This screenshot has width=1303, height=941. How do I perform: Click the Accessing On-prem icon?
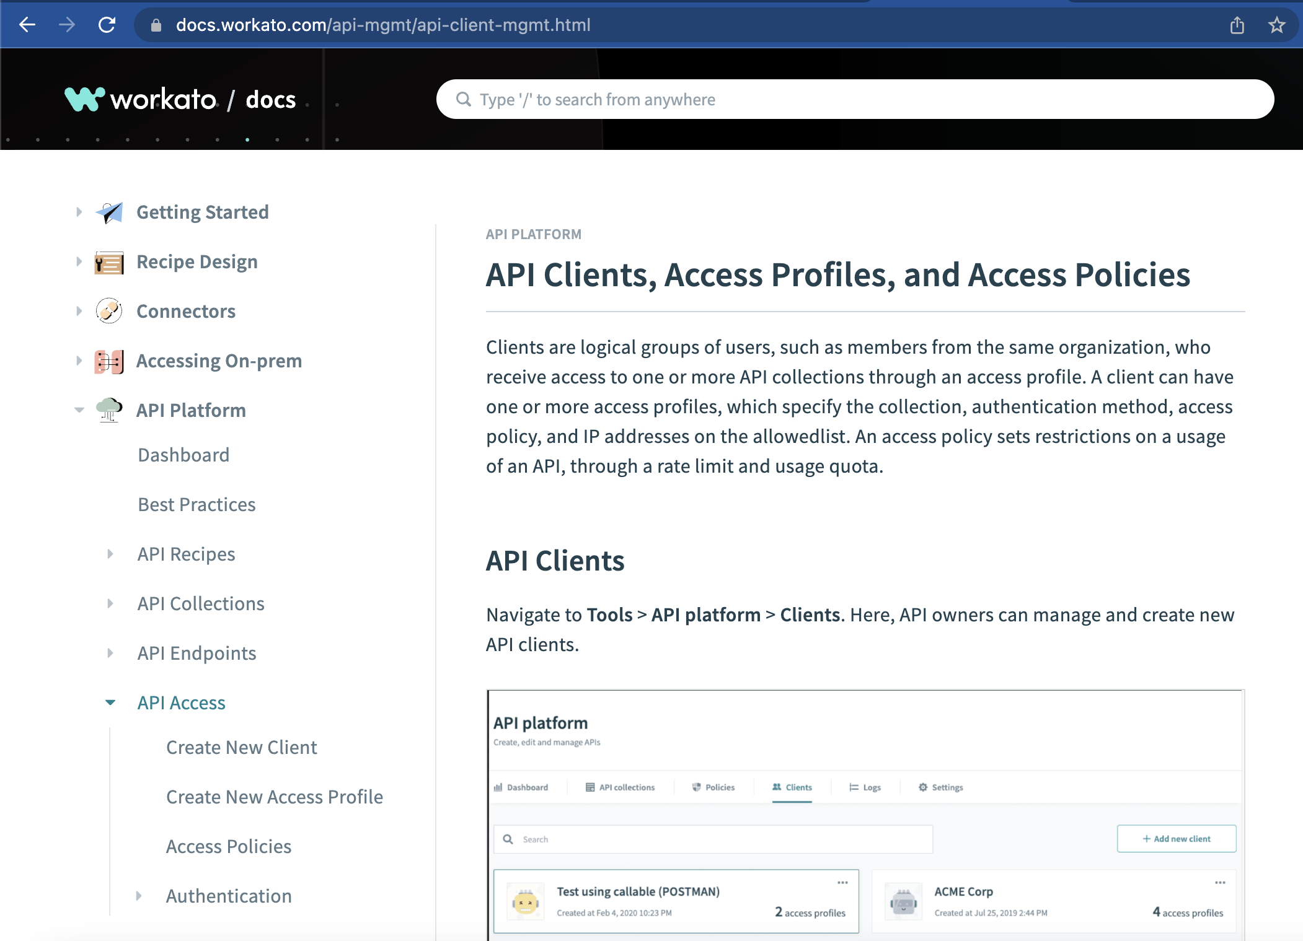[109, 361]
